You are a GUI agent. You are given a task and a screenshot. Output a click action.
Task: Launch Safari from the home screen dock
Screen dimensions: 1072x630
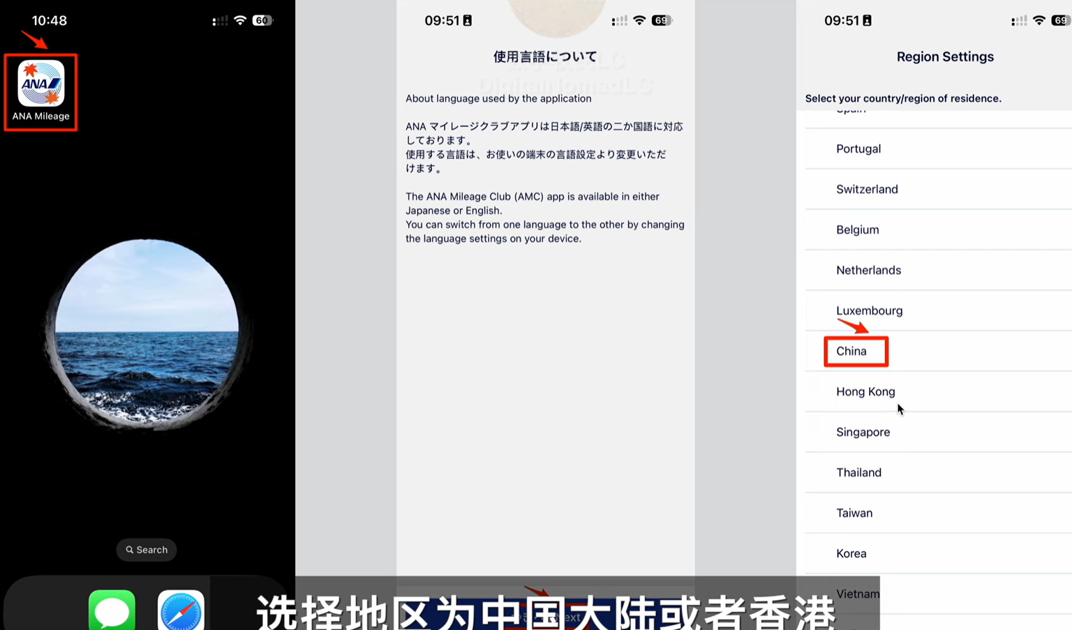point(181,611)
